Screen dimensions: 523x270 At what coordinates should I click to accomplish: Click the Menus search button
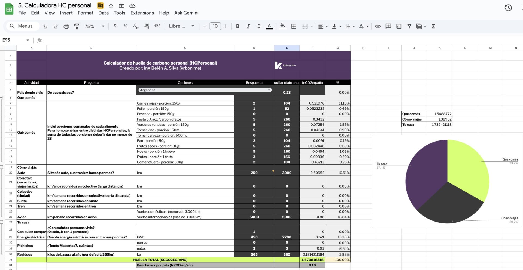click(x=21, y=26)
